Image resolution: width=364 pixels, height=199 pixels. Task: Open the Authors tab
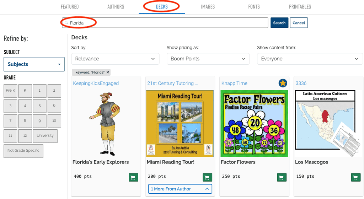coord(116,7)
